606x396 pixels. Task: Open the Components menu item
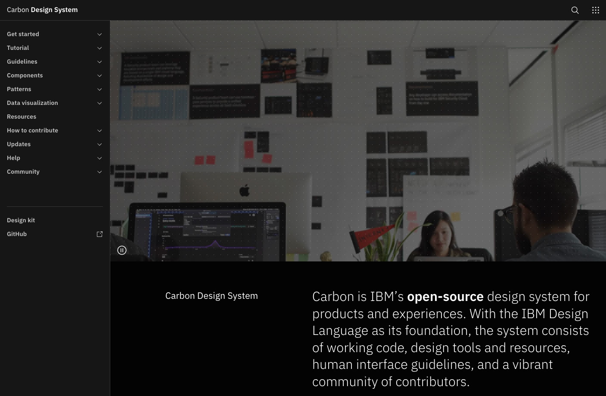55,75
